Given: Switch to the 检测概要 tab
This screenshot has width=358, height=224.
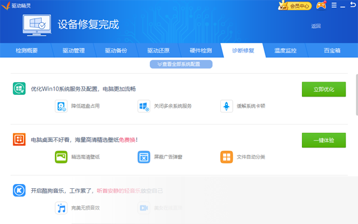Looking at the screenshot, I should coord(26,51).
